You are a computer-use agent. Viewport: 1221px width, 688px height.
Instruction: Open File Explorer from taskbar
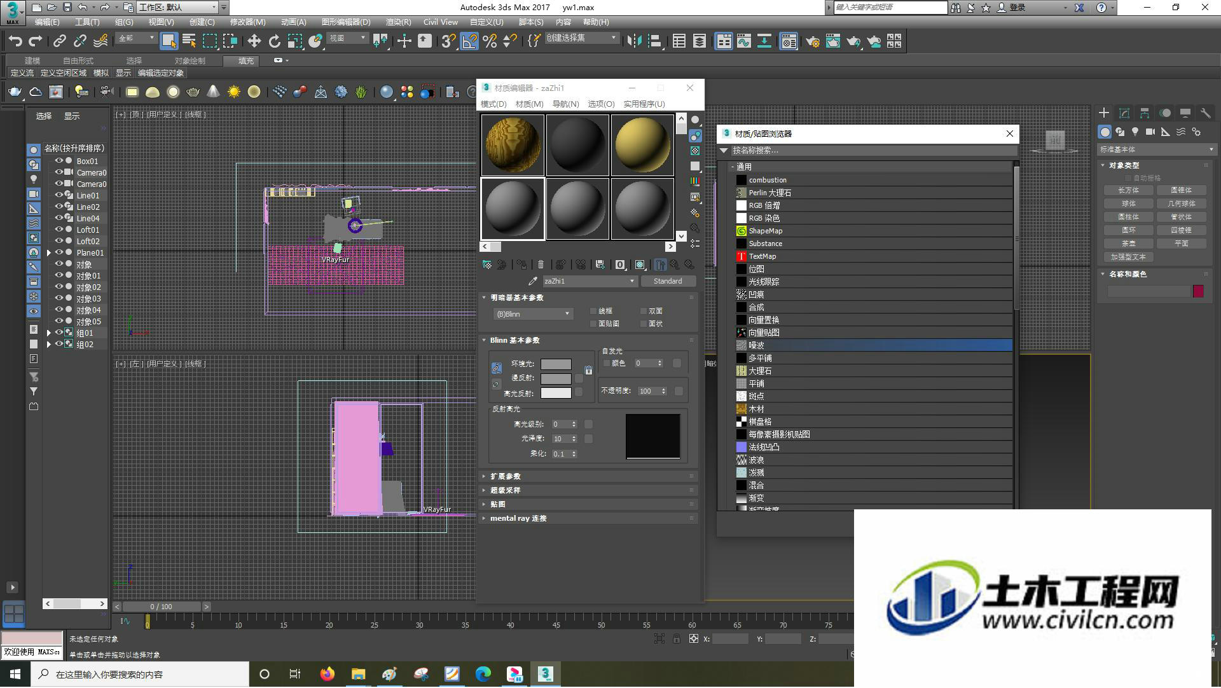click(358, 675)
